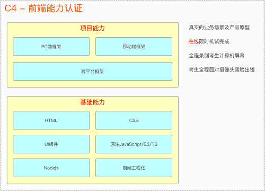The height and width of the screenshot is (191, 265).
Task: Click the 前端工程化 box
Action: point(134,168)
